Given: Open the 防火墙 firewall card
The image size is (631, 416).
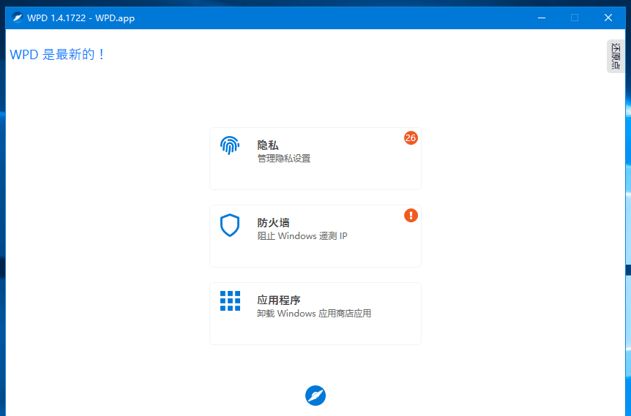Looking at the screenshot, I should coord(315,236).
